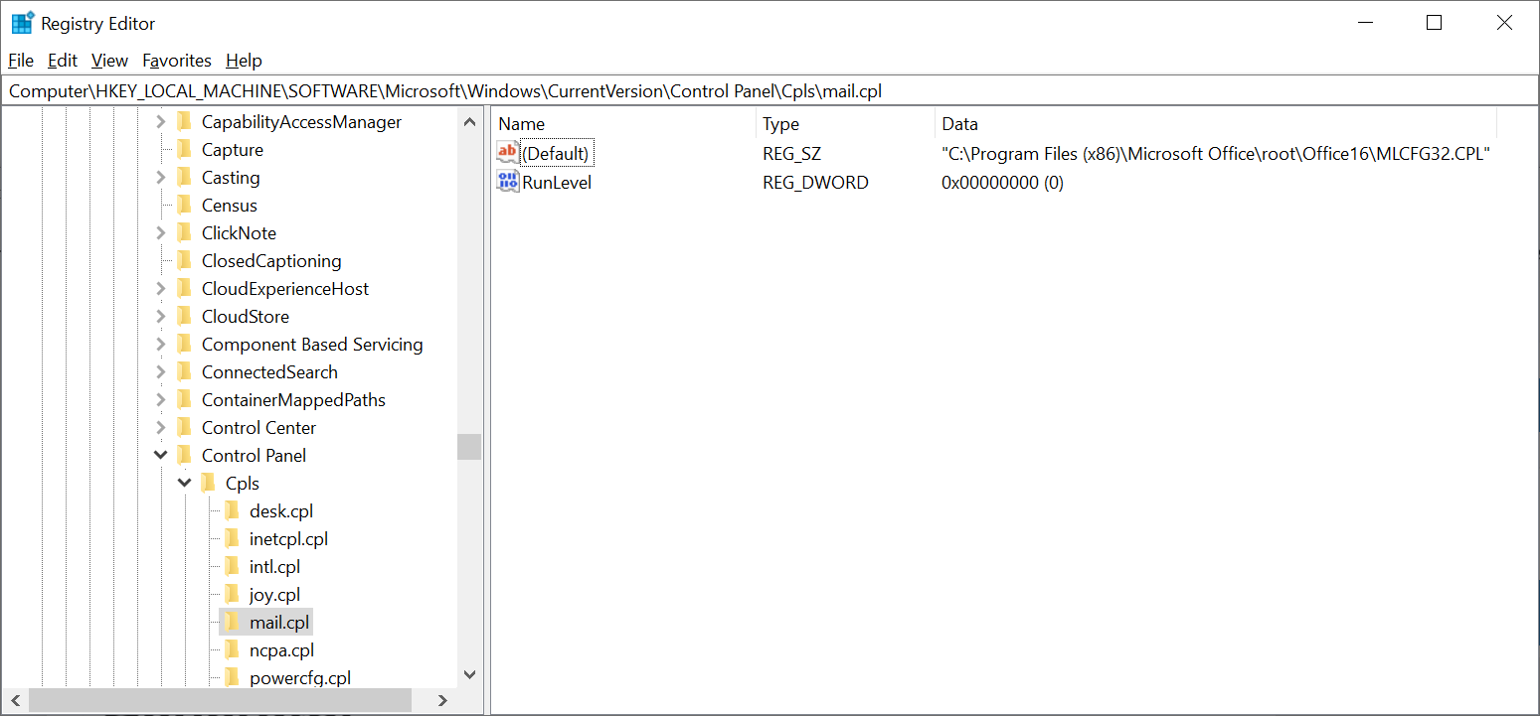Click the desk.cpl folder icon
Screen dimensions: 1540x716
click(x=232, y=511)
